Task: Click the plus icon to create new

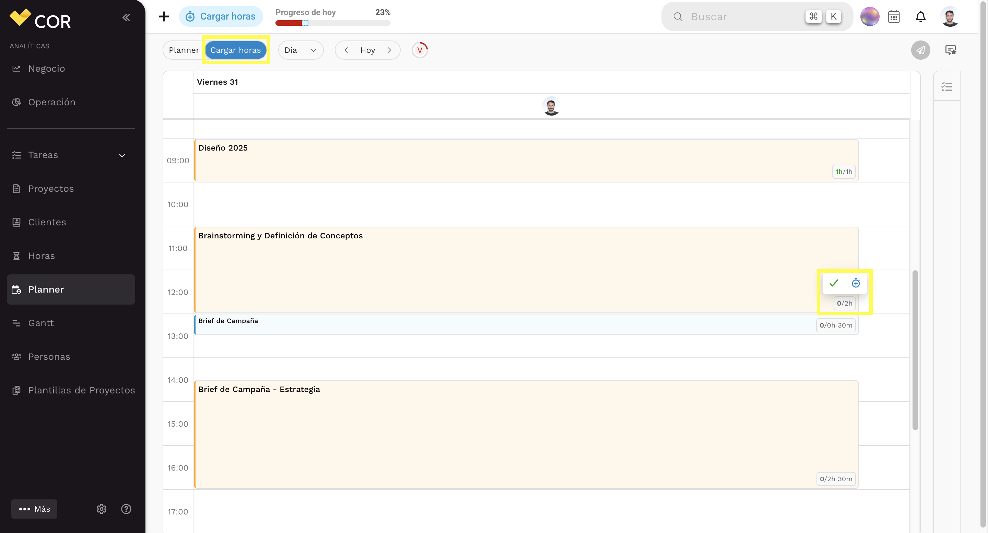Action: click(x=164, y=16)
